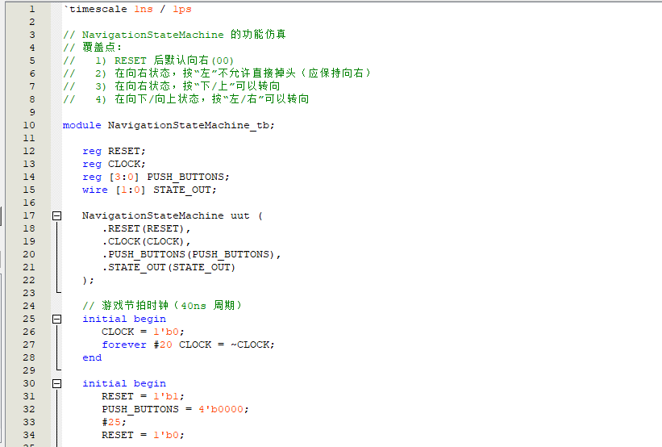
Task: Click the "CLOCK = 1'b0;" statement
Action: click(143, 332)
